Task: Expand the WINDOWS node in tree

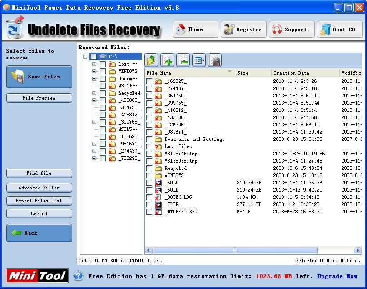Action: click(94, 71)
